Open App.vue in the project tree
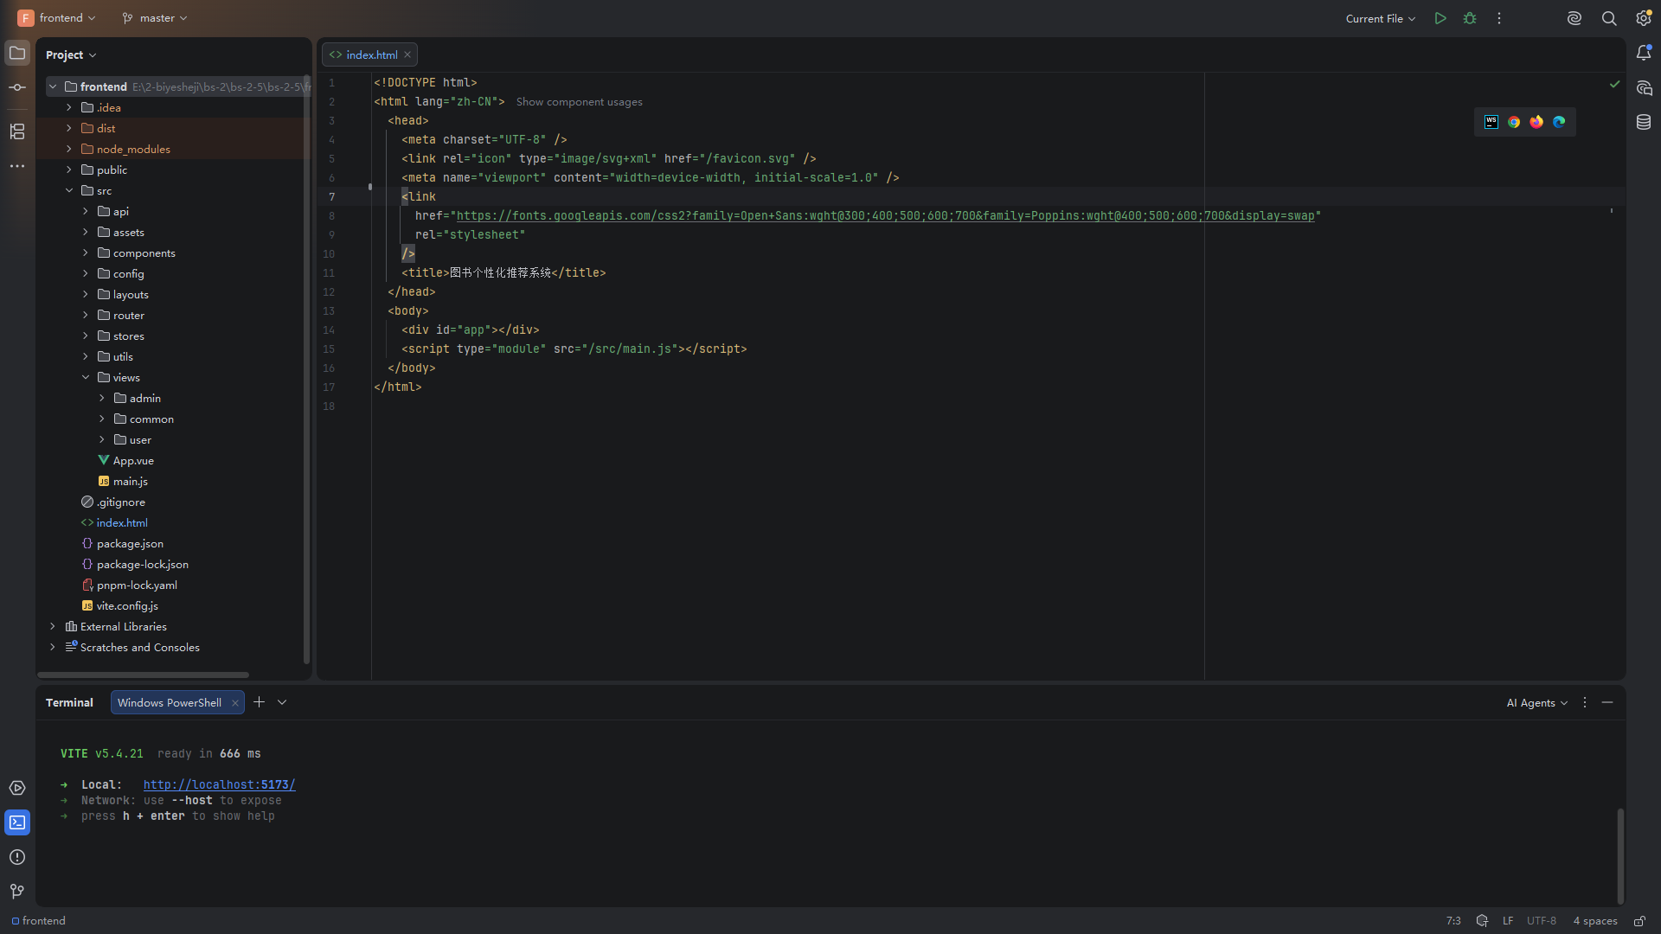 (x=133, y=460)
